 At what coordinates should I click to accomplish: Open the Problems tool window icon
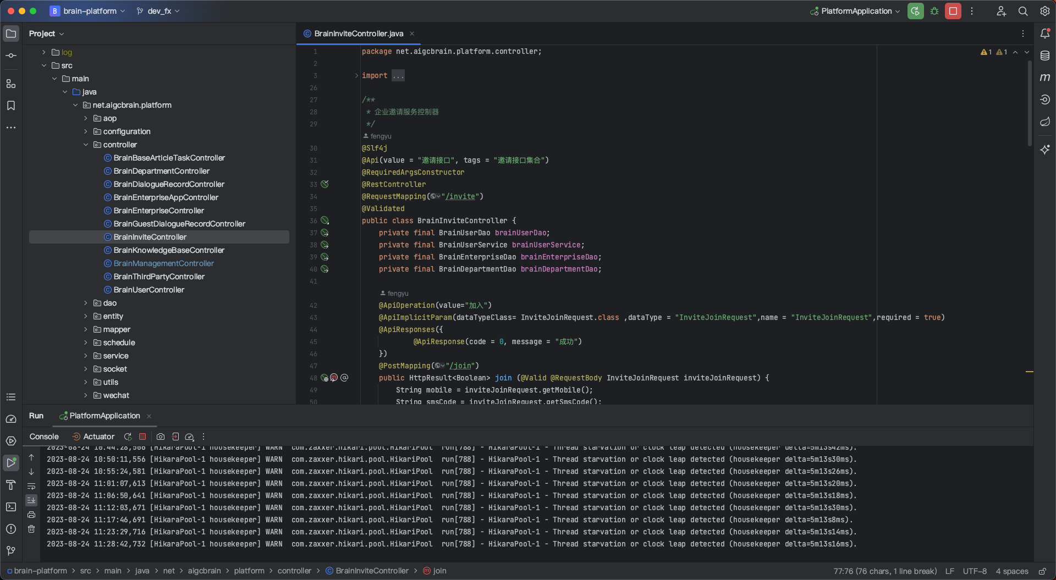coord(11,529)
